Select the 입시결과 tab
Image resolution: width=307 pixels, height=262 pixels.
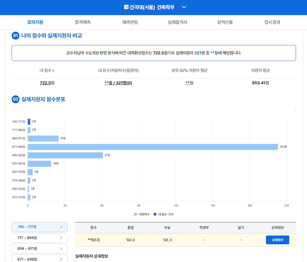pyautogui.click(x=272, y=22)
